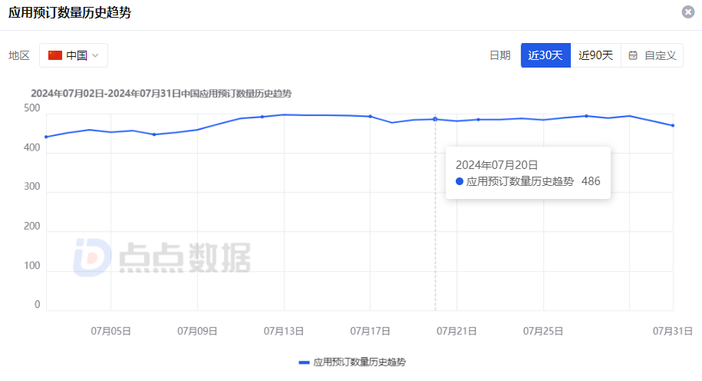Click the 点点数据 watermark logo

click(162, 257)
